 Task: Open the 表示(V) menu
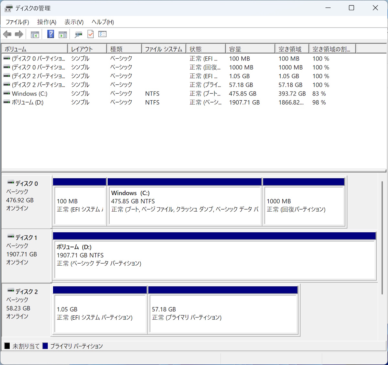click(74, 22)
